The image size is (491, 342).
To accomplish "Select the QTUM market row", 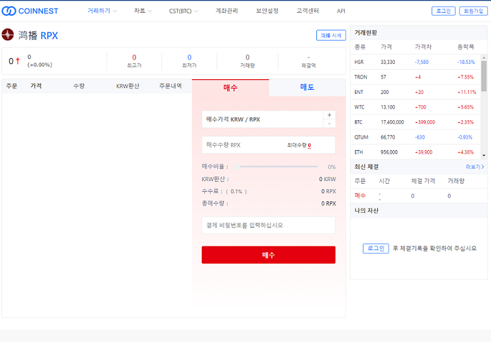I will tap(415, 137).
